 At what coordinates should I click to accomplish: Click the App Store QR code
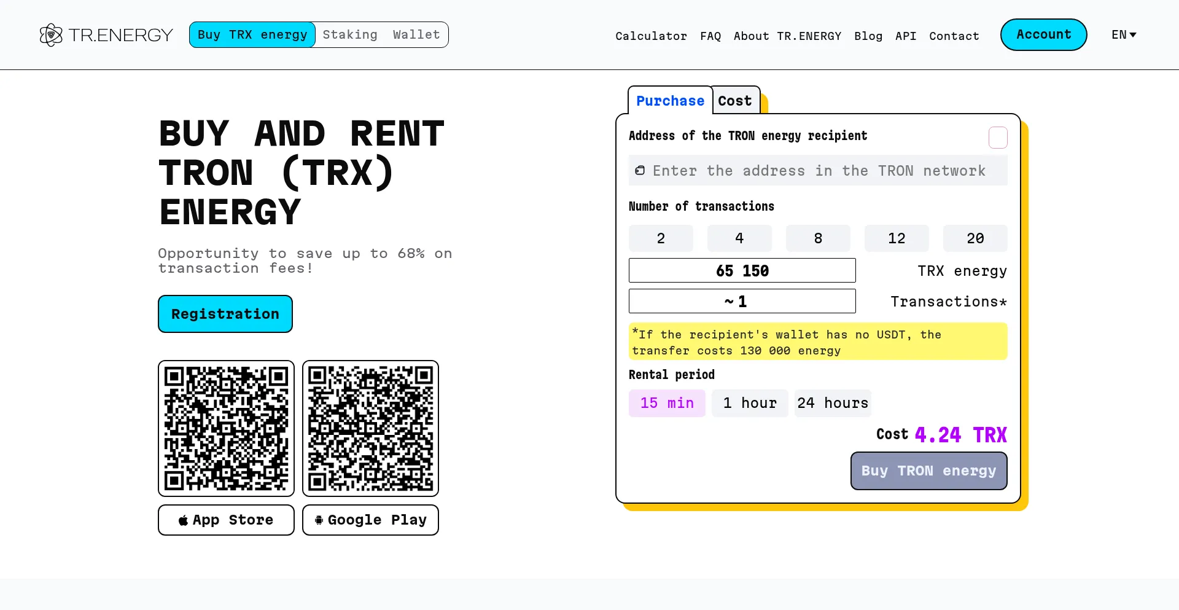coord(226,428)
